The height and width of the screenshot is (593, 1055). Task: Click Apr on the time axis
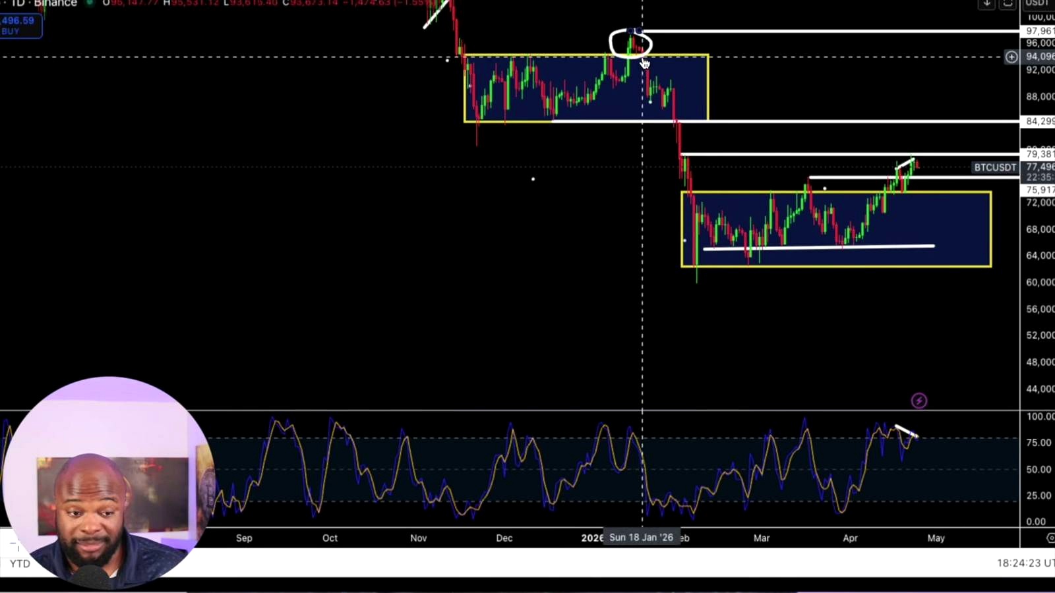point(850,538)
